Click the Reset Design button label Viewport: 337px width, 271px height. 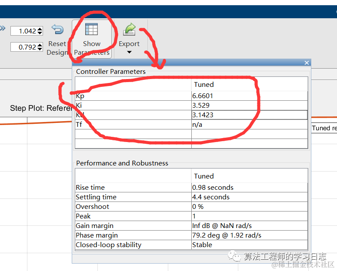57,48
